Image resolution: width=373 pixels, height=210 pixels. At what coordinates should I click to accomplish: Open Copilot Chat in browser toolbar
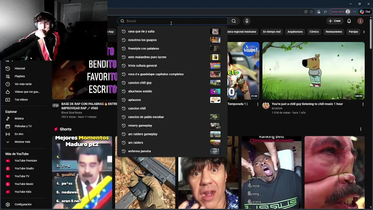click(x=365, y=12)
